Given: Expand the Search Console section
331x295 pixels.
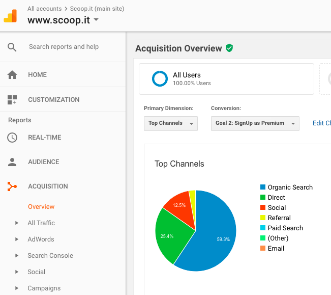Looking at the screenshot, I should click(17, 255).
